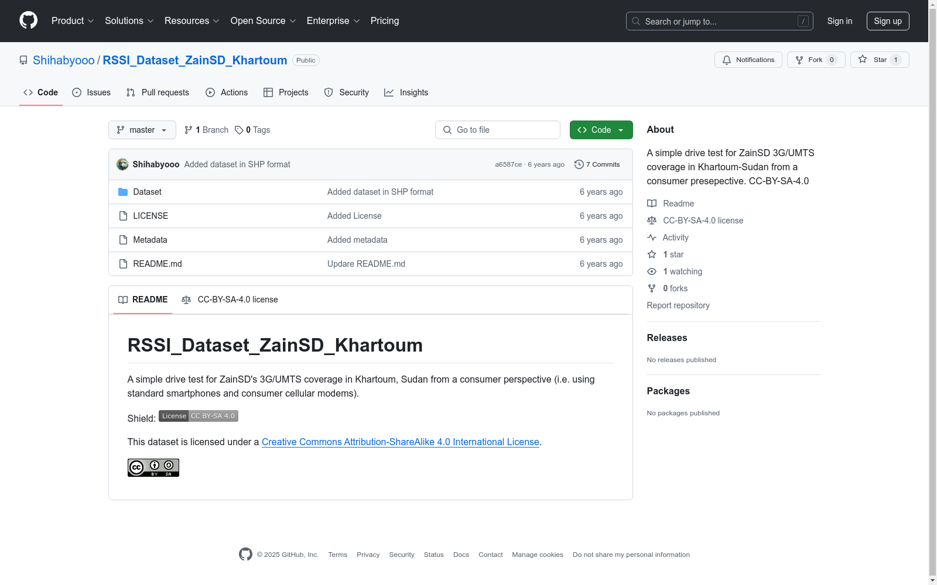The height and width of the screenshot is (585, 937).
Task: Click the Dataset folder icon
Action: (123, 192)
